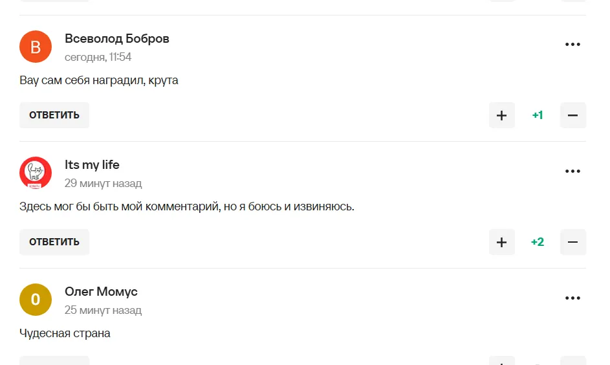
Task: Reply to Всеволод Бобров's comment
Action: 54,115
